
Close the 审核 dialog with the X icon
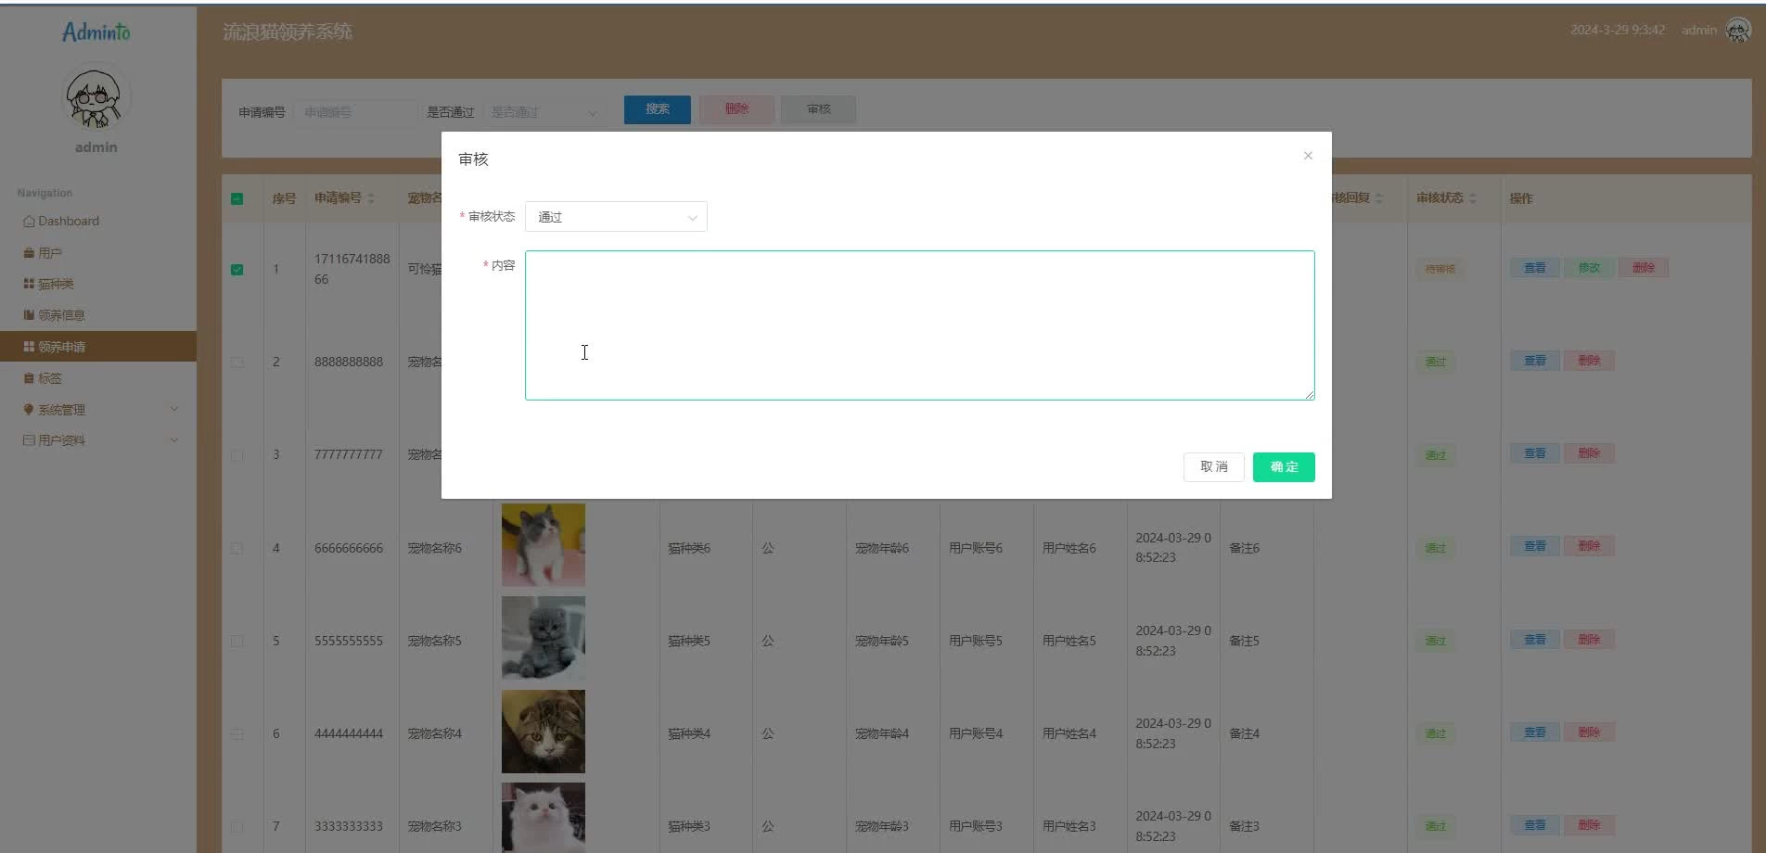point(1308,156)
